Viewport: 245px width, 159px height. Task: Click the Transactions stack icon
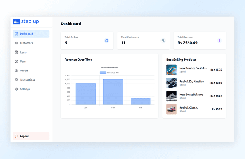point(16,80)
